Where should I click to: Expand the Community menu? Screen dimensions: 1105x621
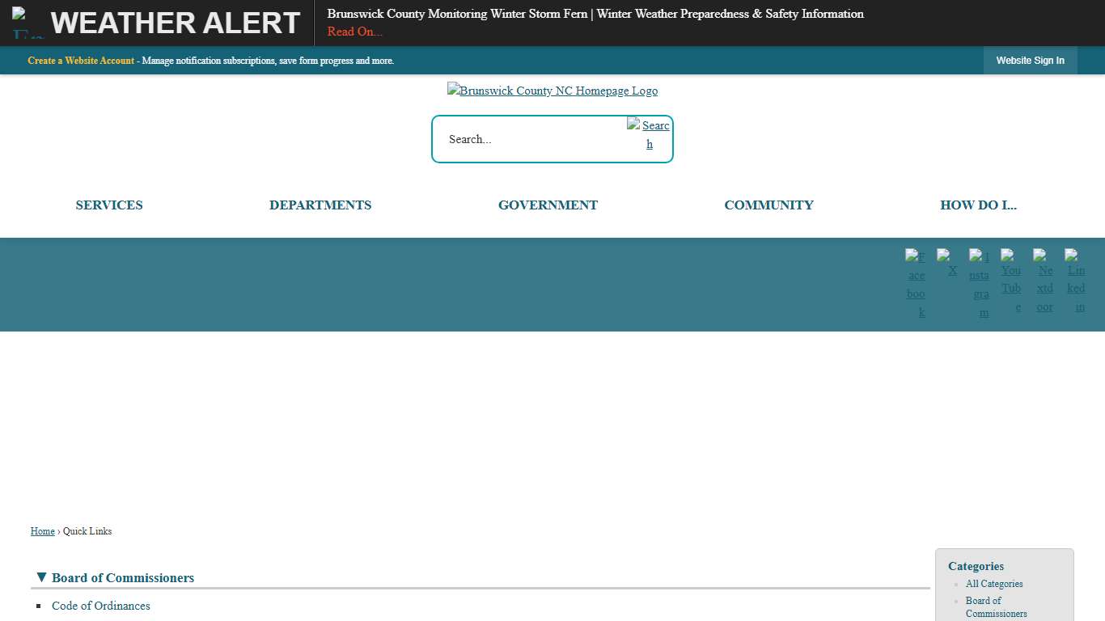coord(768,205)
